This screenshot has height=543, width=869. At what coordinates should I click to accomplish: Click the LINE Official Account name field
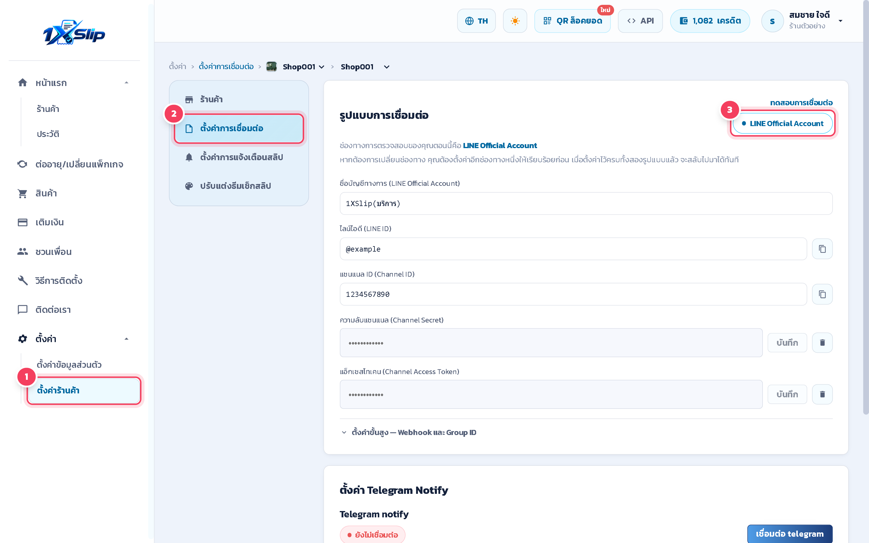[586, 203]
